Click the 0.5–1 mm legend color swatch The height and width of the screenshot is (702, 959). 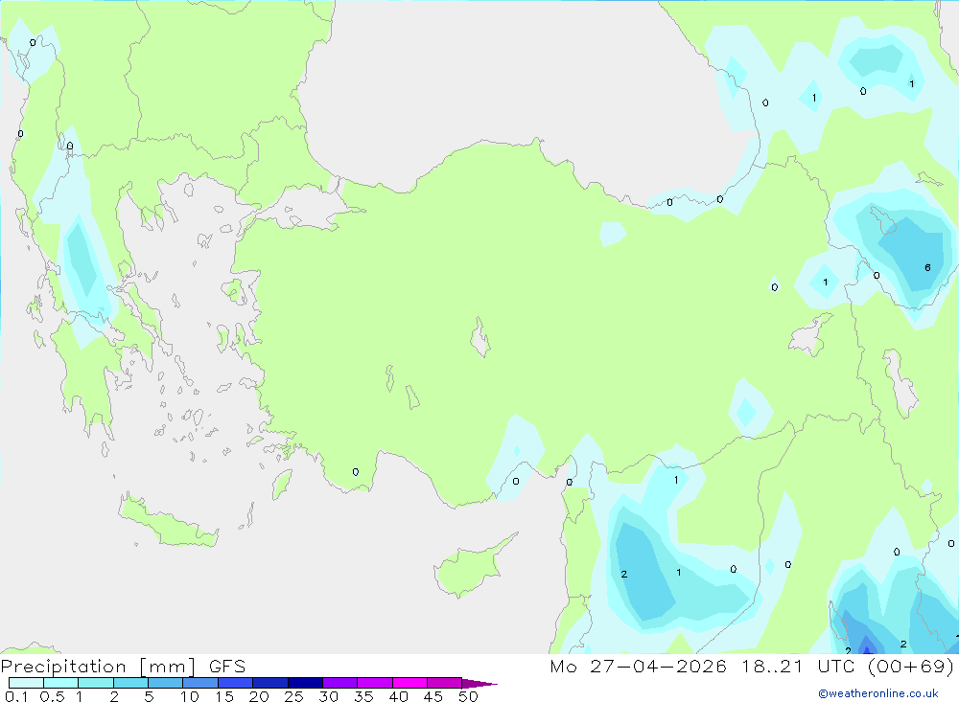pyautogui.click(x=60, y=683)
